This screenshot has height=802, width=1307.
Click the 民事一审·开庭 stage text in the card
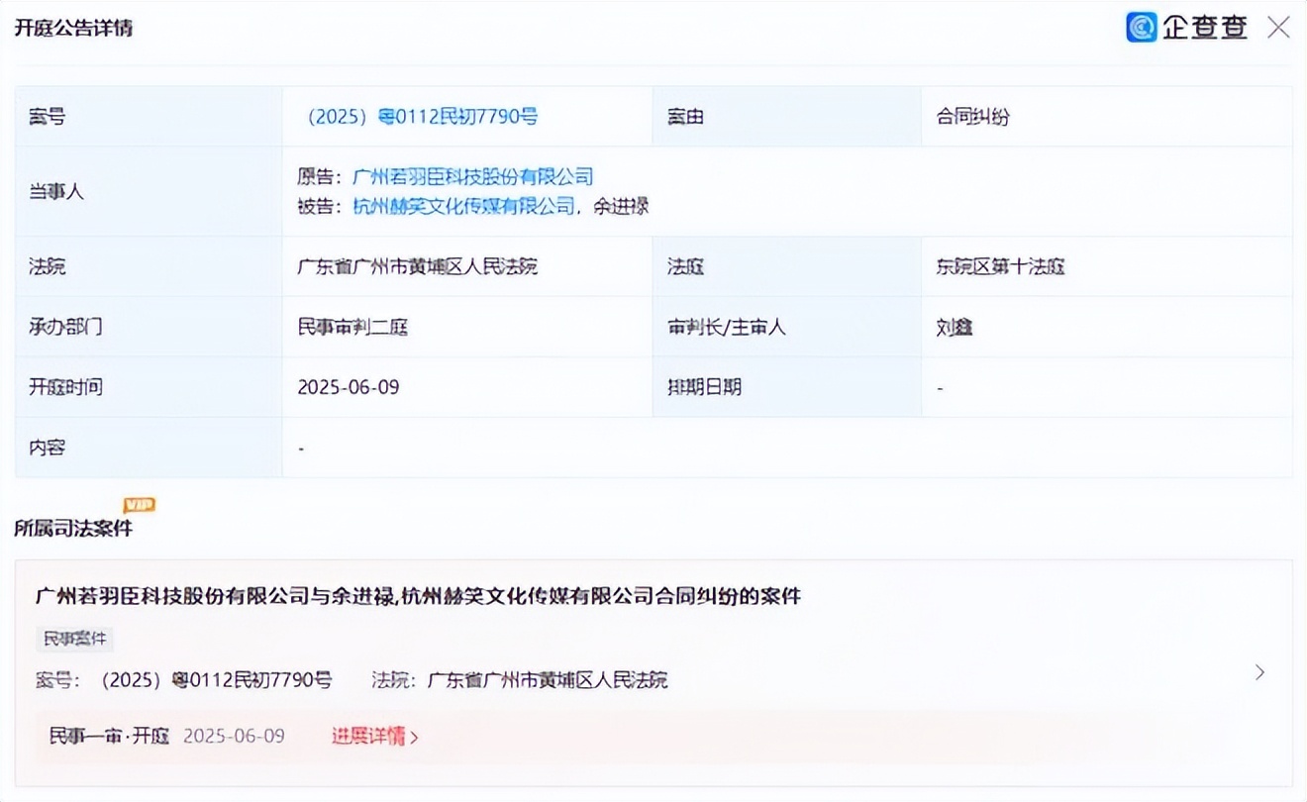click(x=109, y=736)
